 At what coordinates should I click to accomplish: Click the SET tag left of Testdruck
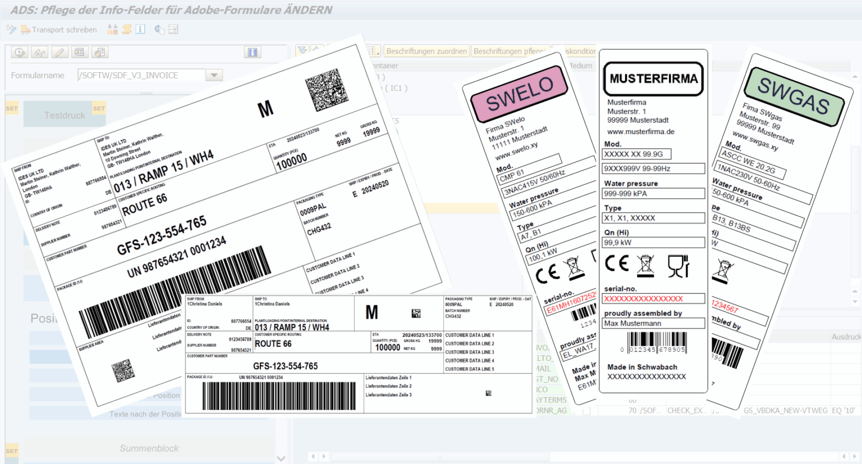[12, 108]
